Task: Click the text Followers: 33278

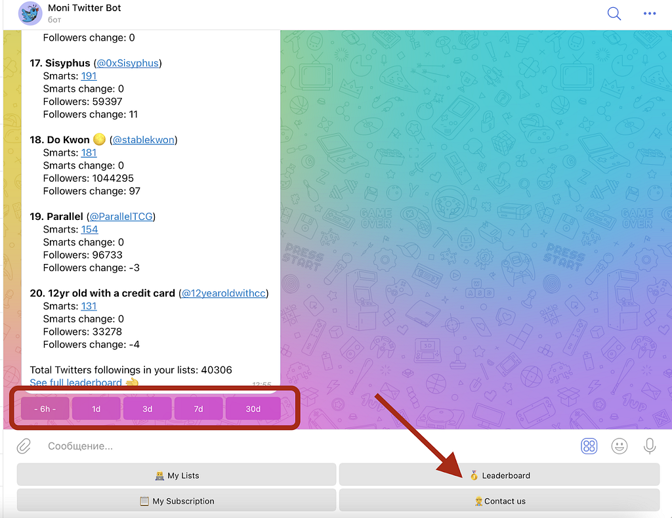Action: click(83, 332)
